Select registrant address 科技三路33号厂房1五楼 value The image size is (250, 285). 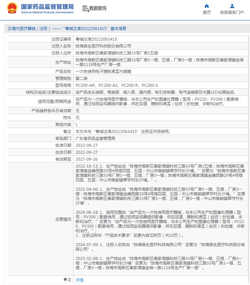[117, 53]
